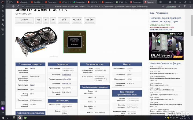
Task: Switch to the 'Видеокарта' tab
Action: (x=108, y=2)
